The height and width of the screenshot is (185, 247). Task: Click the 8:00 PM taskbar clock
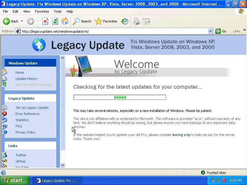click(x=236, y=180)
